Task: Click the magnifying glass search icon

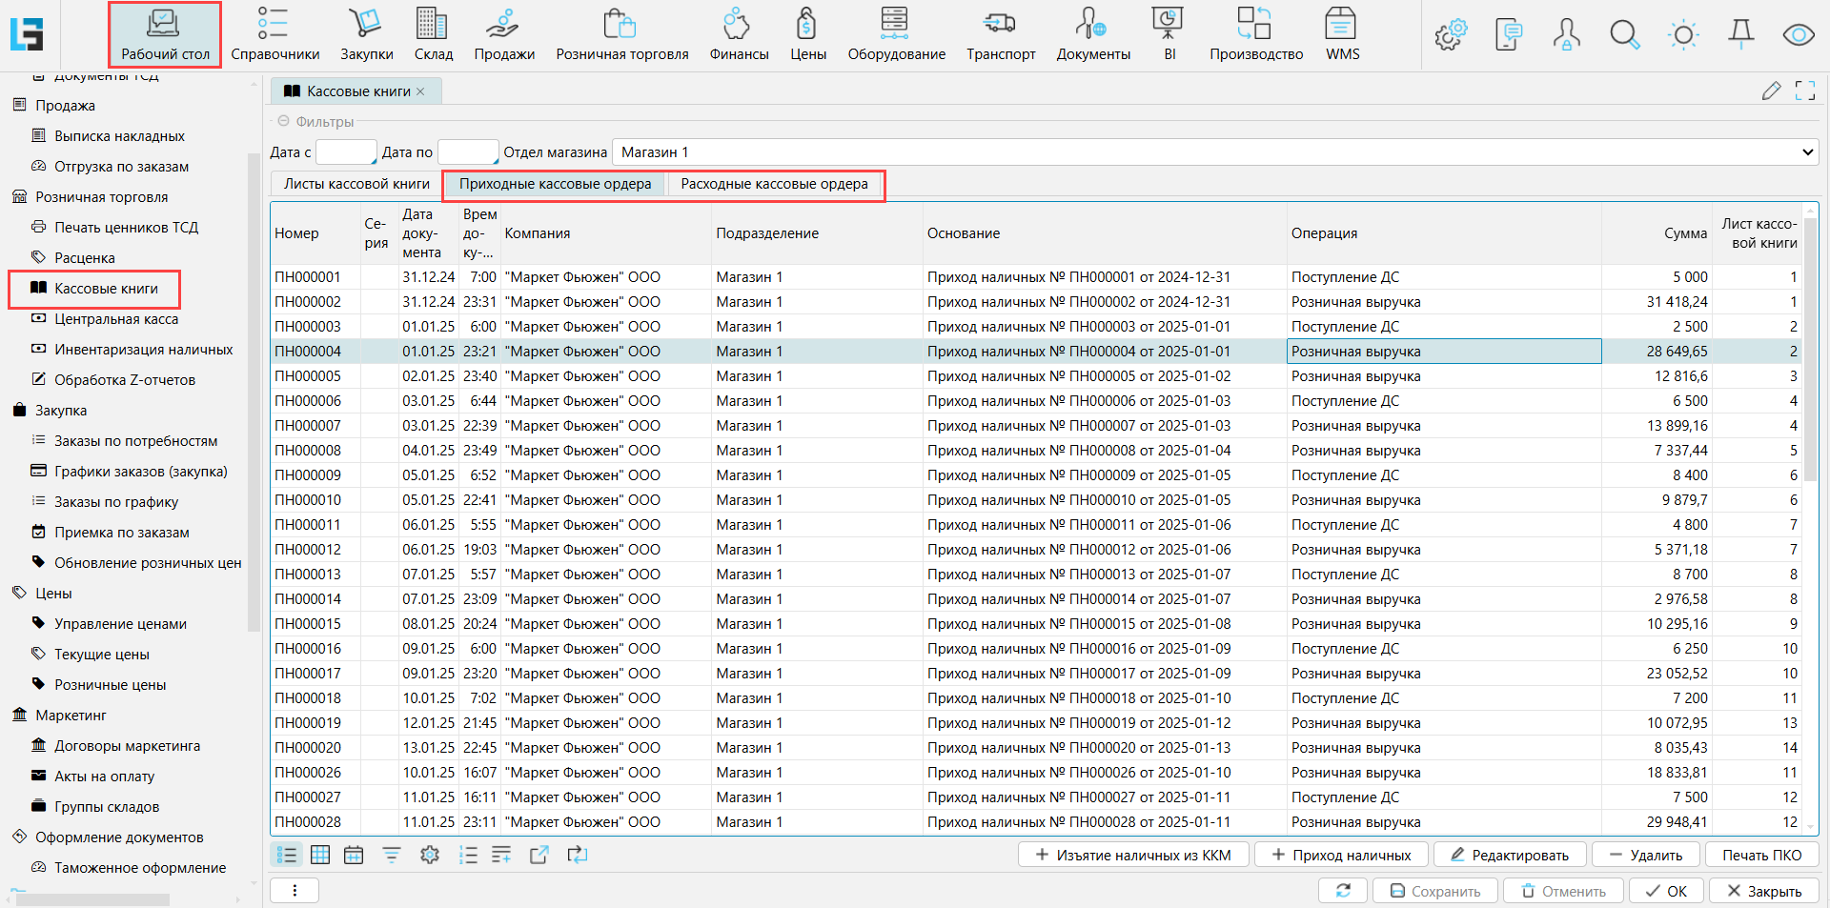Action: (1624, 35)
